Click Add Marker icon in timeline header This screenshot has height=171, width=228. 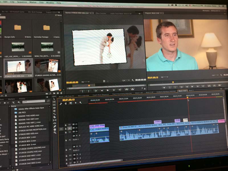[76, 103]
